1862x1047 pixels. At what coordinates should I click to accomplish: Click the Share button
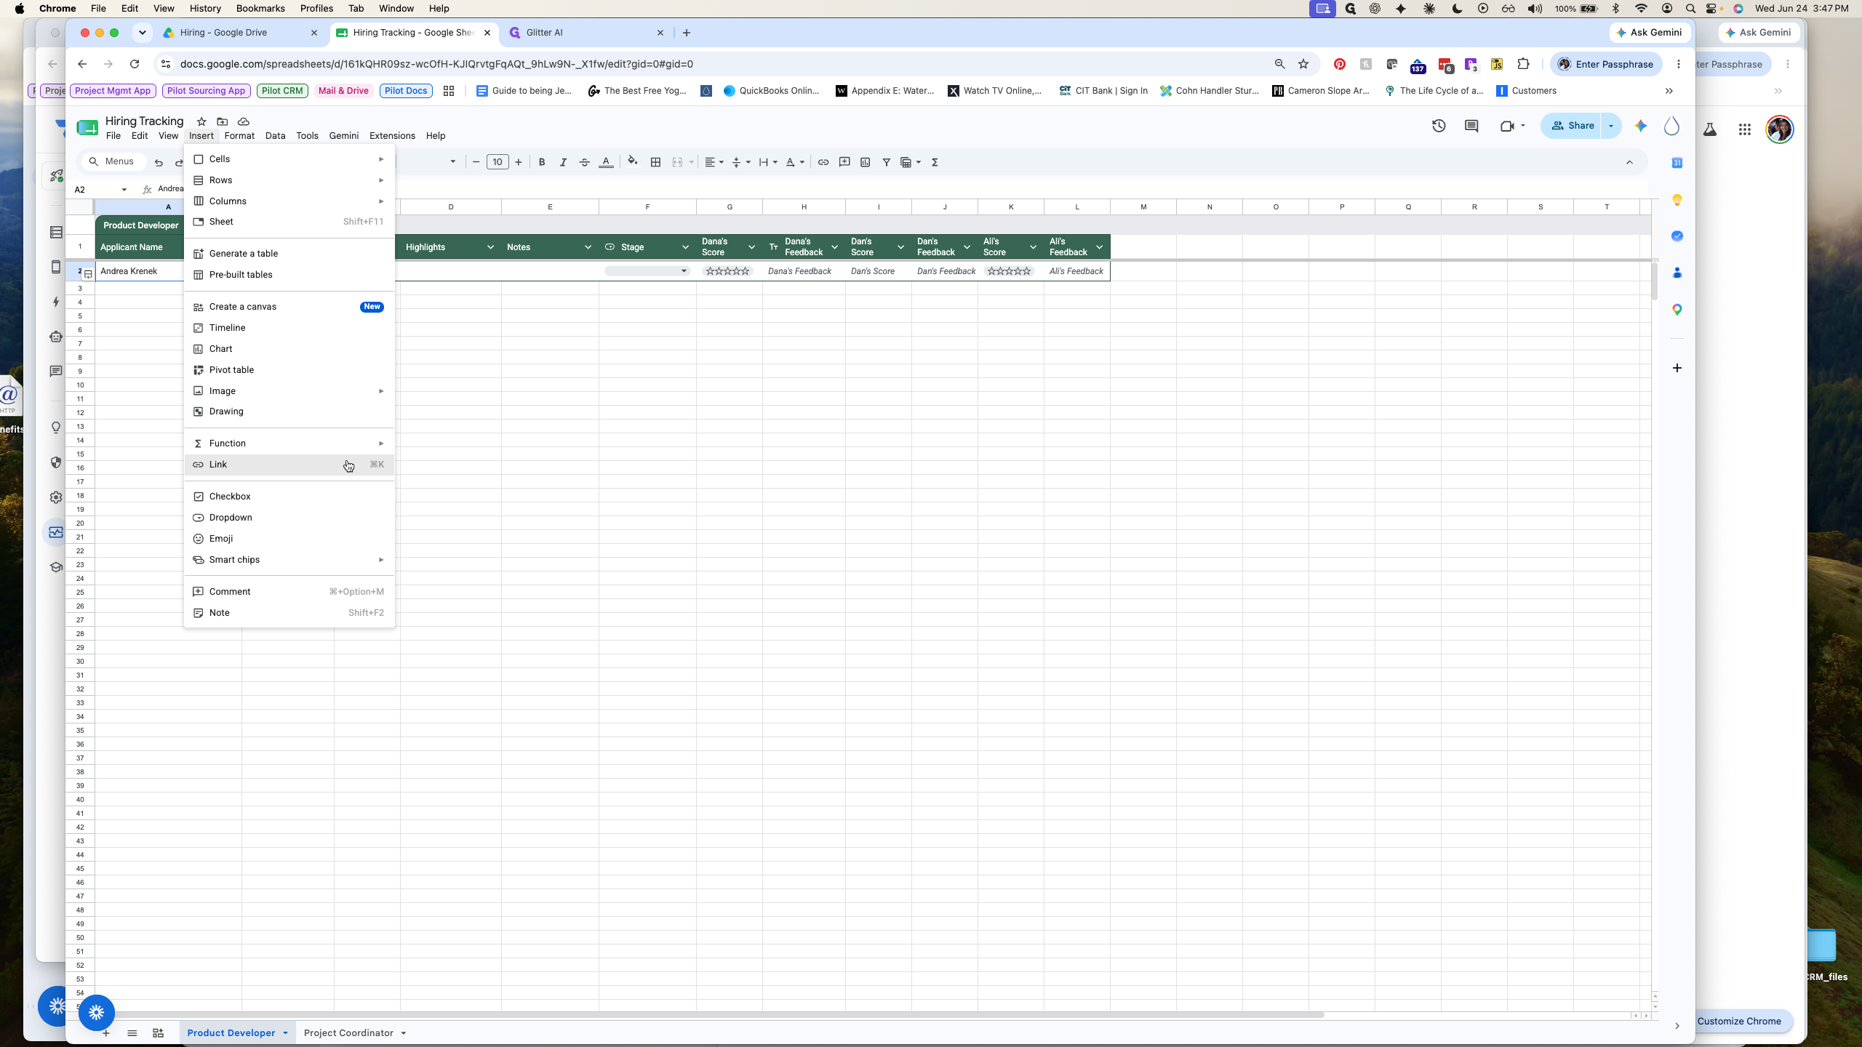pos(1572,126)
